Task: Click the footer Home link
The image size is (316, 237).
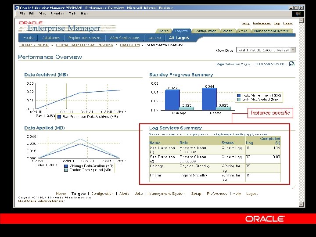Action: tap(61, 194)
